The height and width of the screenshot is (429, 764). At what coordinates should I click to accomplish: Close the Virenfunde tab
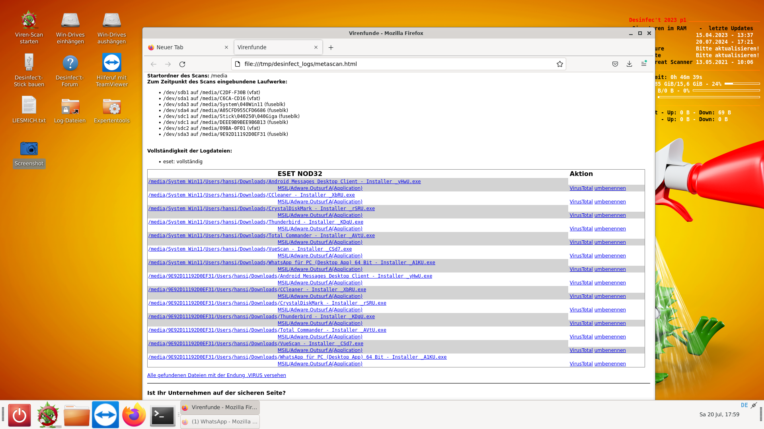[316, 48]
